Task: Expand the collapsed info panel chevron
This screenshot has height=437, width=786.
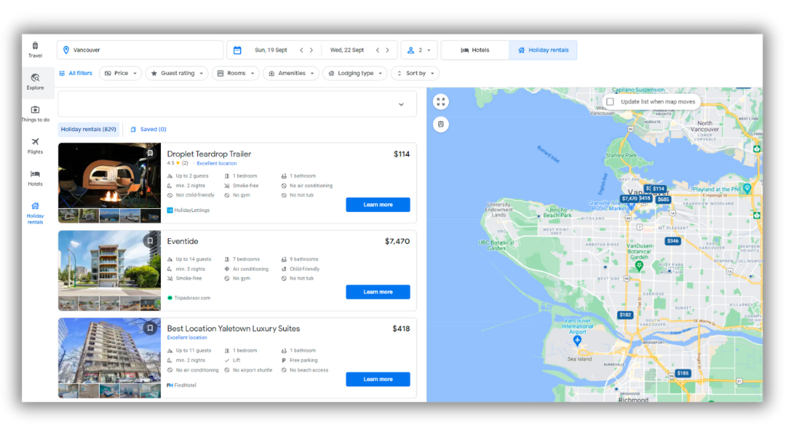Action: pos(401,104)
